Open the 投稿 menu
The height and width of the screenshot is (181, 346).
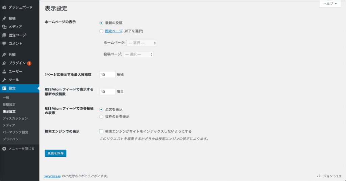click(x=12, y=19)
